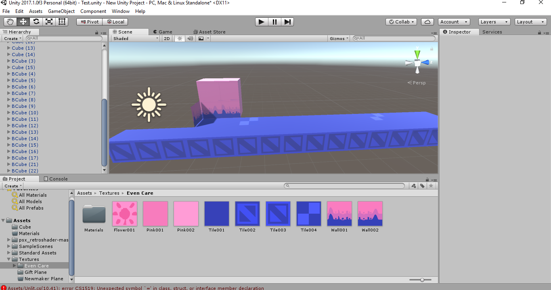The image size is (551, 290).
Task: Select the Rect transform tool
Action: 62,21
